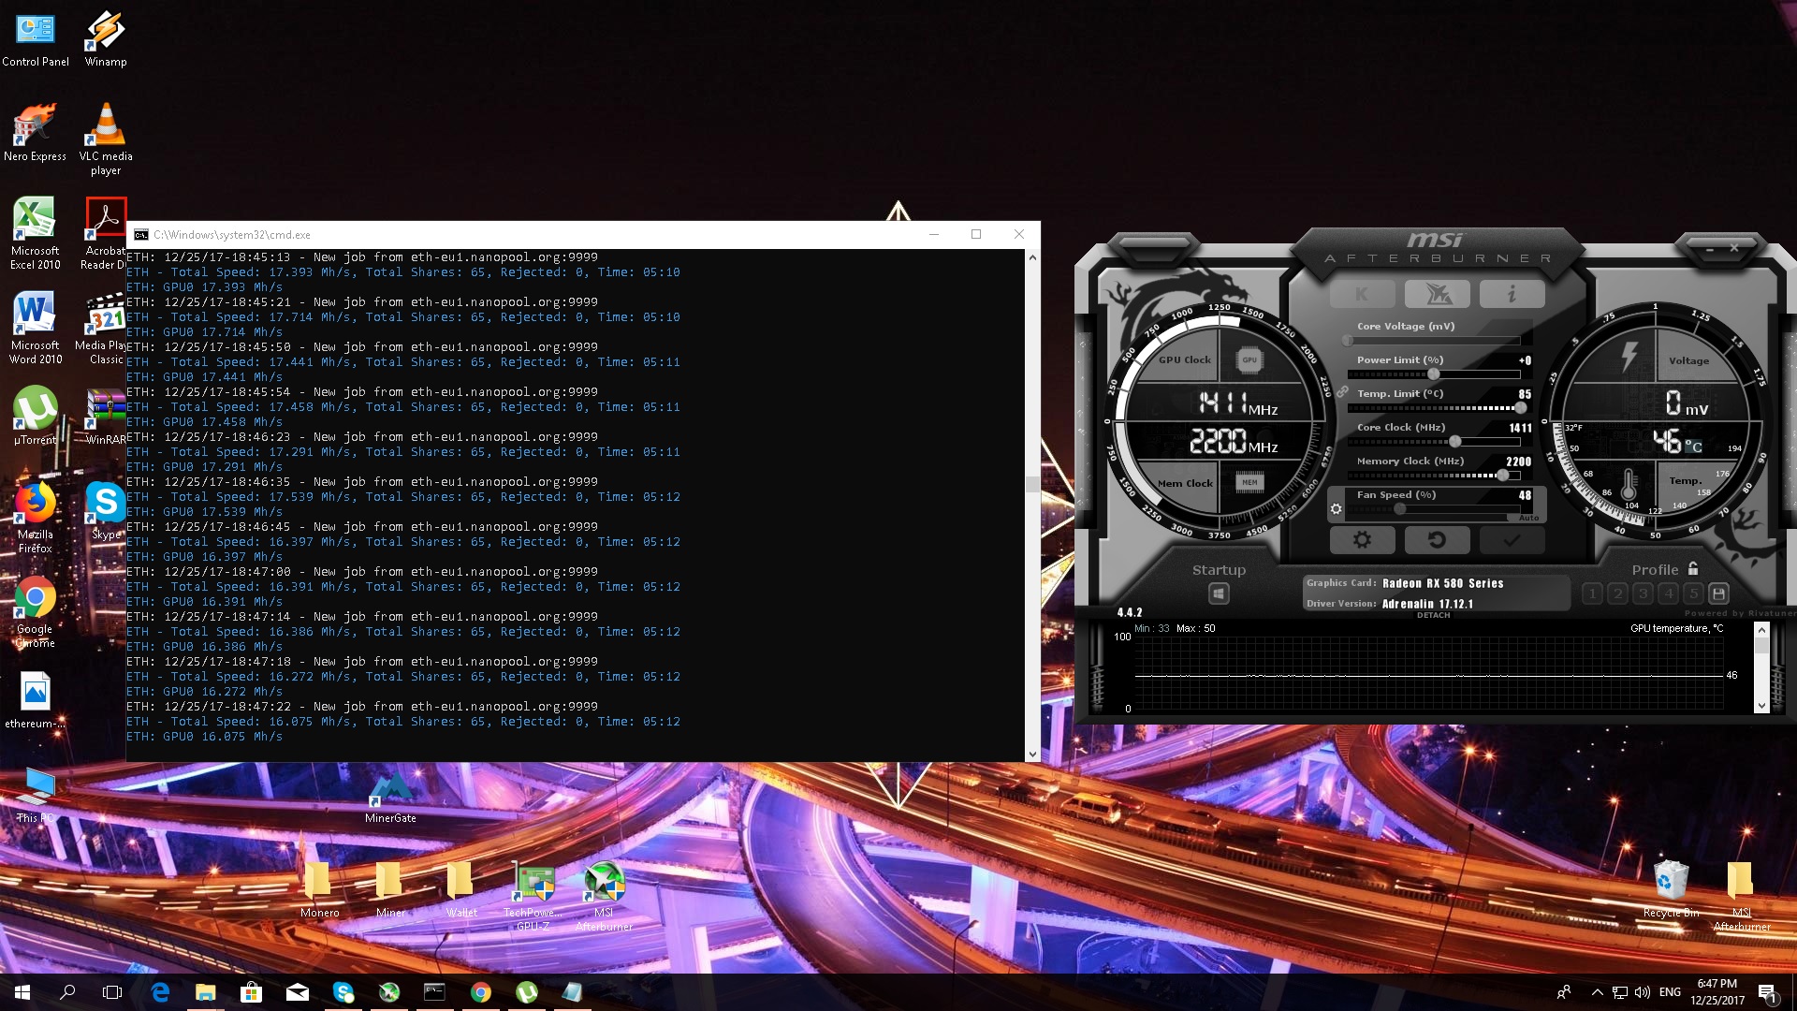Open the command prompt from the taskbar
1797x1011 pixels.
click(434, 992)
